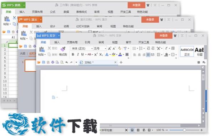
Task: Click the zoom slider handle in status bar
Action: 184,130
